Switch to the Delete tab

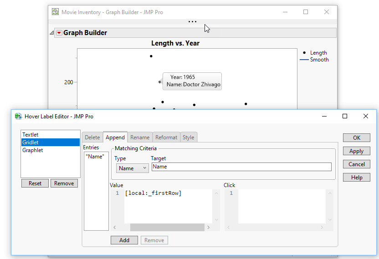92,137
